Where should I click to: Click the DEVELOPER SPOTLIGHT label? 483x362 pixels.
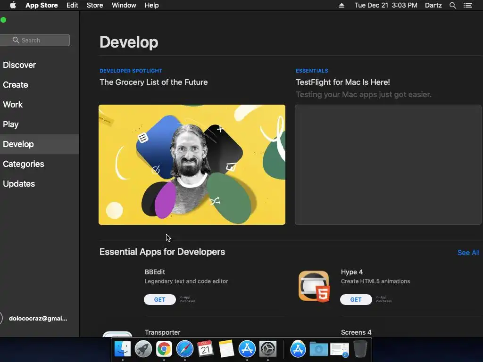pyautogui.click(x=131, y=71)
